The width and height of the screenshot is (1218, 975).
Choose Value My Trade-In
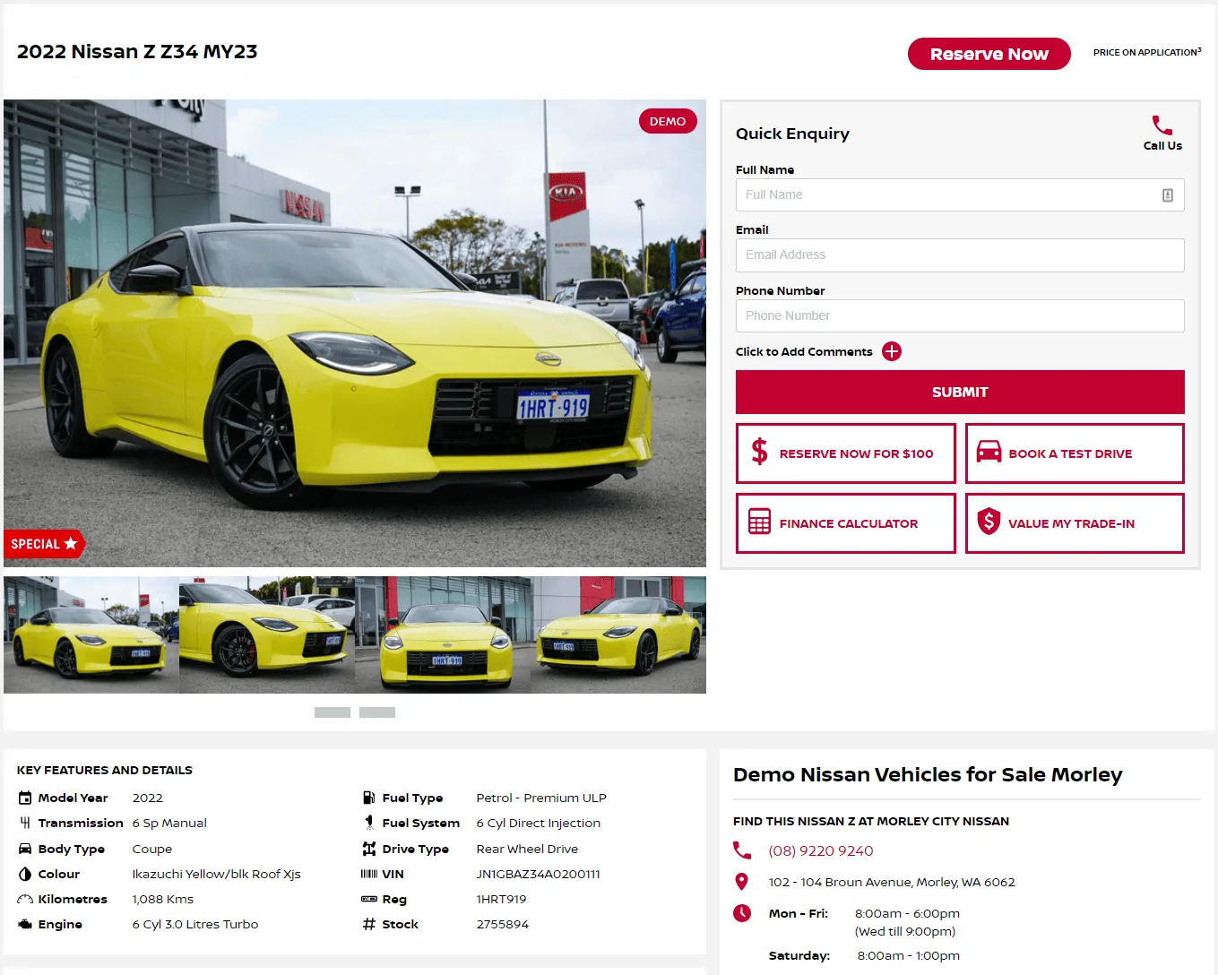tap(1075, 523)
